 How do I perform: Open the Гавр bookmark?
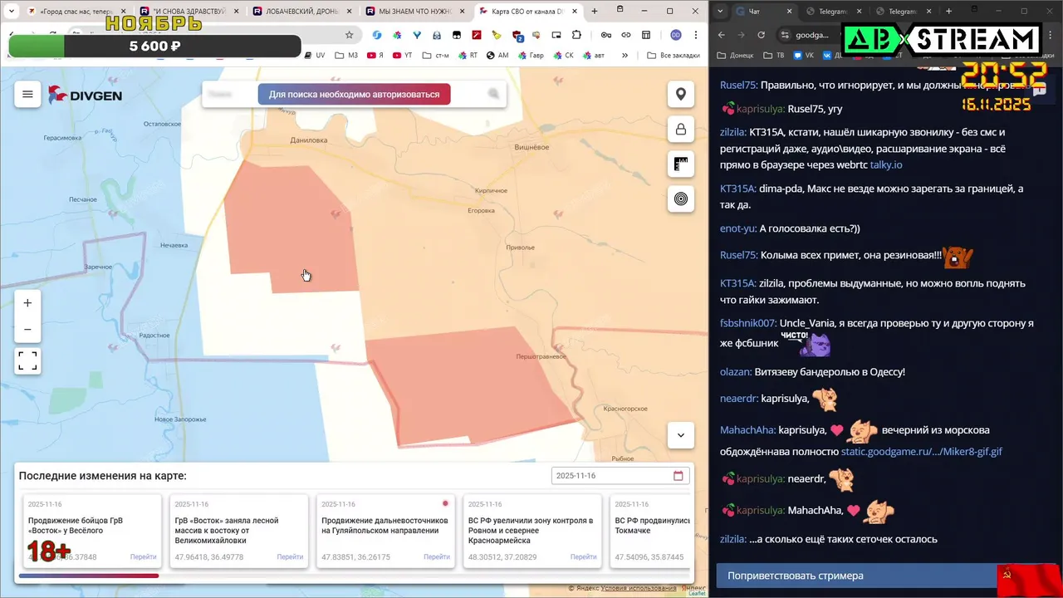pos(531,55)
